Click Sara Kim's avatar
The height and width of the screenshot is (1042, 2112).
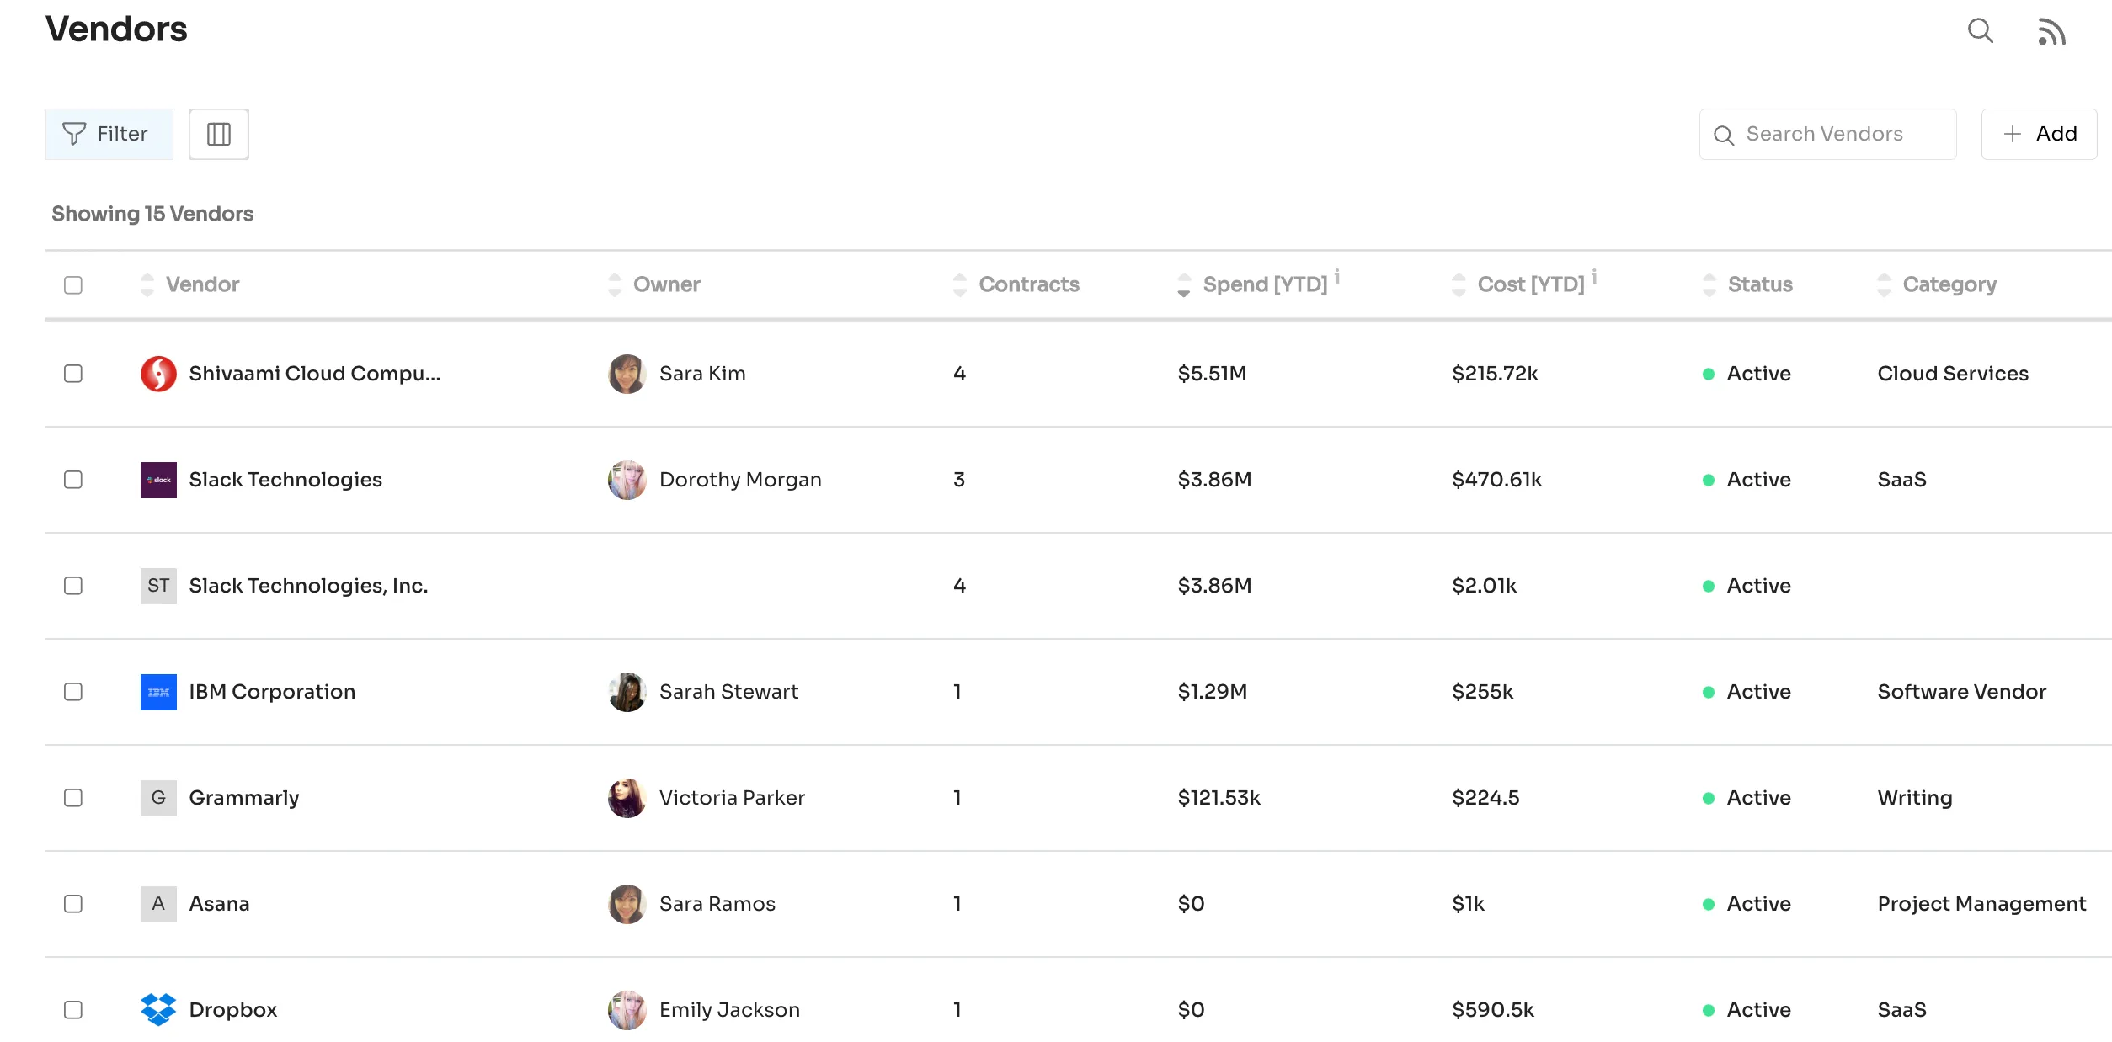(x=627, y=374)
